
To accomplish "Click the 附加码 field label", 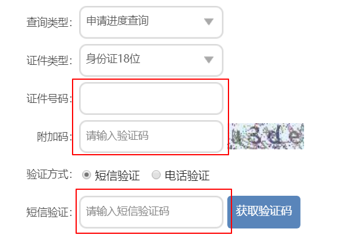I will 55,137.
